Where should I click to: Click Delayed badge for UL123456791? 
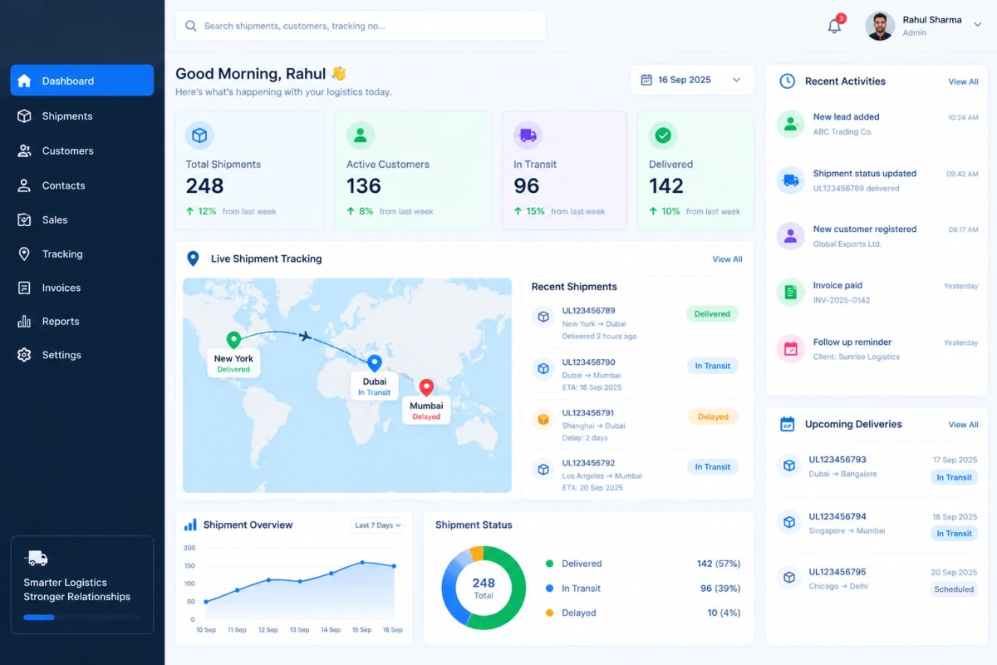pos(713,416)
